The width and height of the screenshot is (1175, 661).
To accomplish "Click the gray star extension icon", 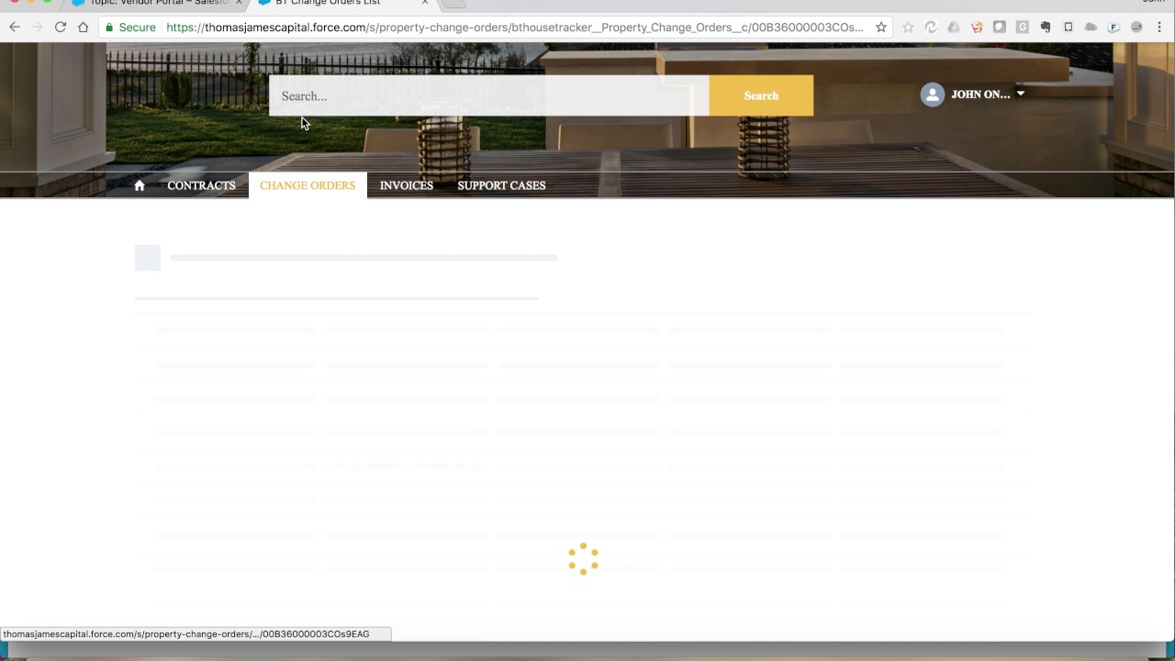I will point(908,28).
